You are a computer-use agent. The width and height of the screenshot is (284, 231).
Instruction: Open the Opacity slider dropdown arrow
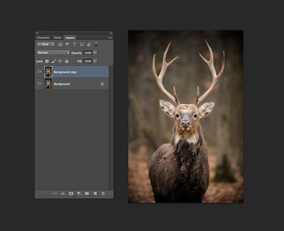click(x=95, y=53)
